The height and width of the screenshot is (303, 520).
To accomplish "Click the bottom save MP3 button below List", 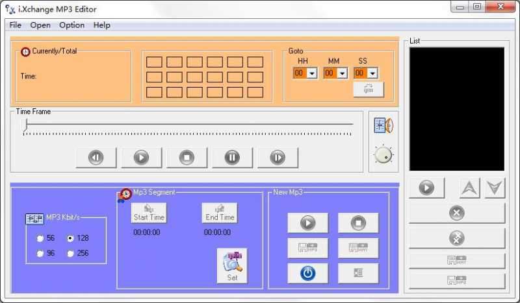I will (457, 281).
